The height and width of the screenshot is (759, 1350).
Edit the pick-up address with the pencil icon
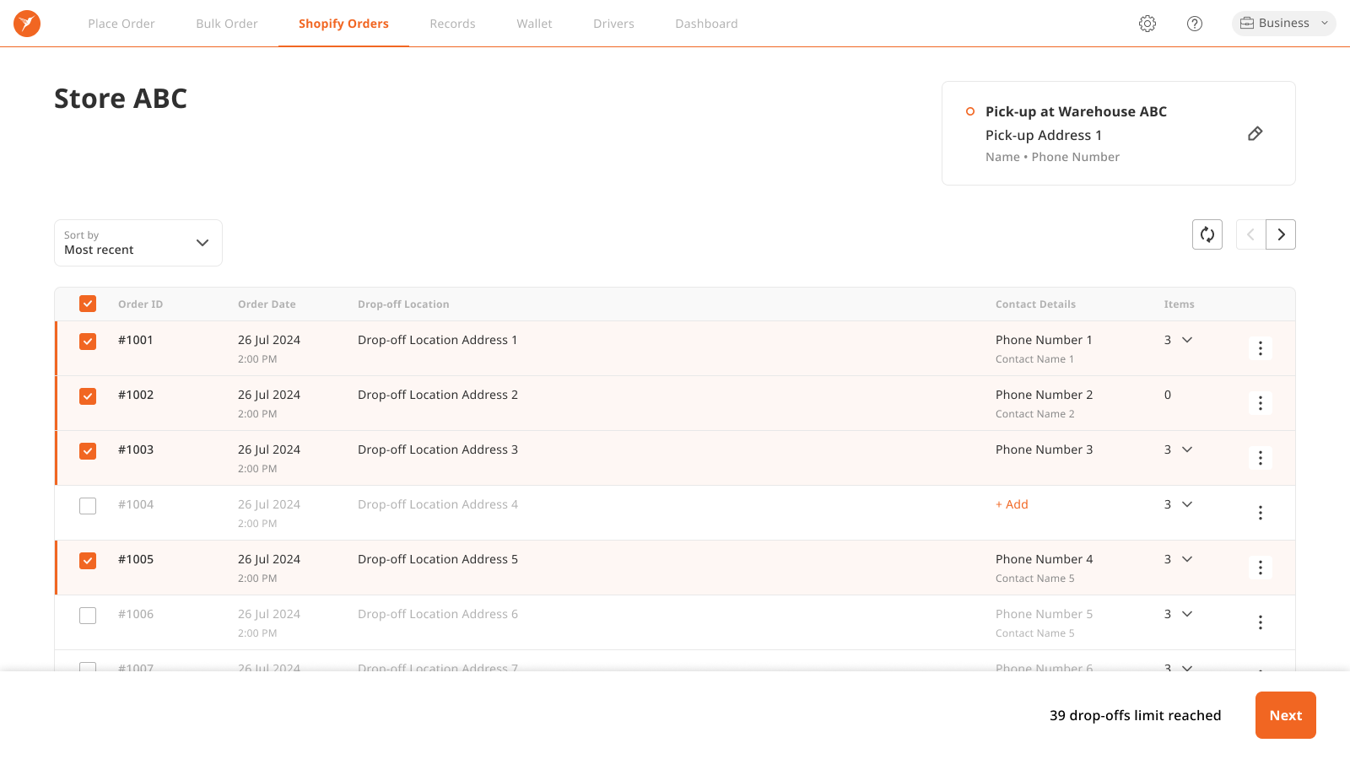[1255, 133]
